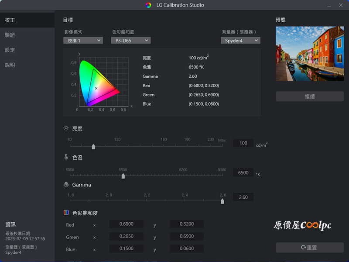This screenshot has width=349, height=262.
Task: Click the Max label on brightness scale
Action: pyautogui.click(x=222, y=140)
